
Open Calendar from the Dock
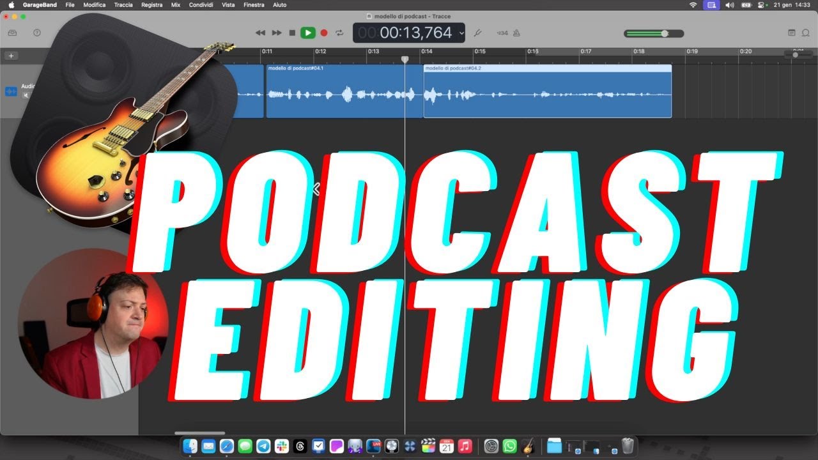447,446
